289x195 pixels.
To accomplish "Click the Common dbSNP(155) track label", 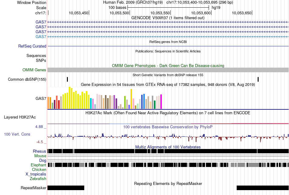I will 27,80.
